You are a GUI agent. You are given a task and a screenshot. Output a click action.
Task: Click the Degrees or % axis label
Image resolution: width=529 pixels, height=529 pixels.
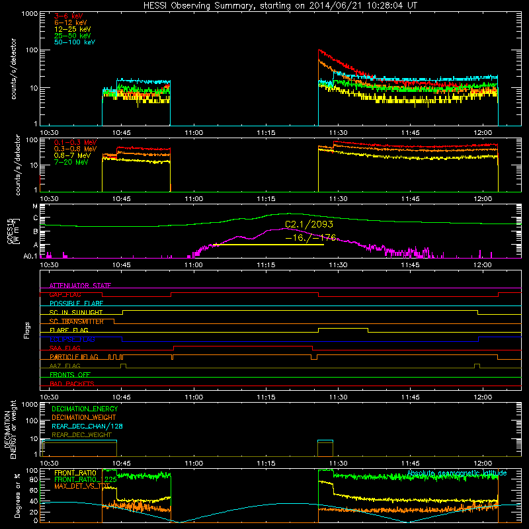tap(17, 495)
